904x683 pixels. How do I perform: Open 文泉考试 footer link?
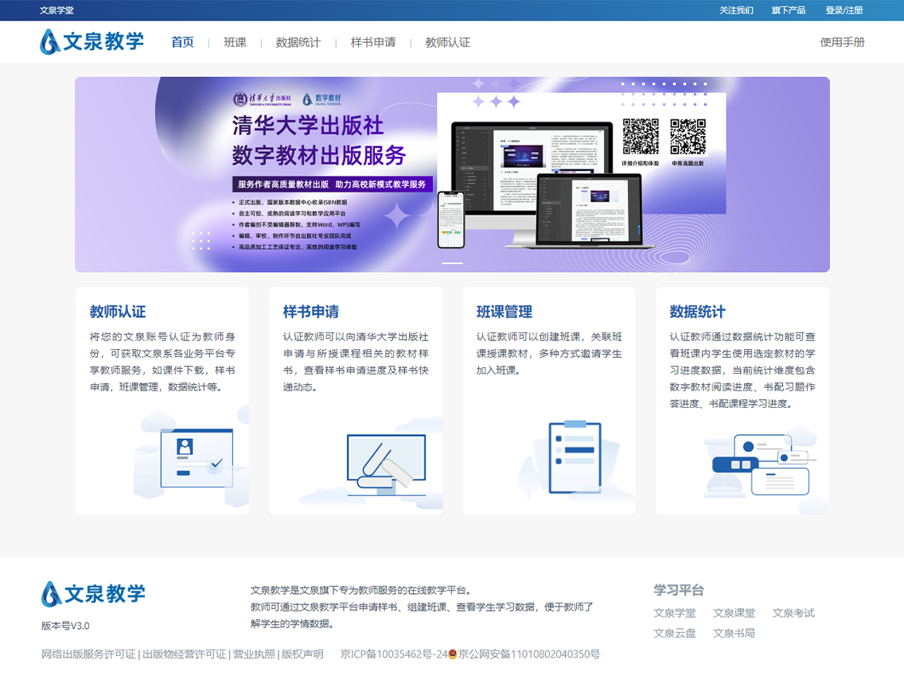[794, 613]
